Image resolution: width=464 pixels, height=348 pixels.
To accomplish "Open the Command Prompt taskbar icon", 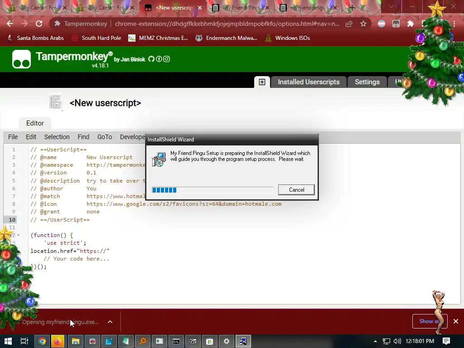I will pyautogui.click(x=176, y=341).
